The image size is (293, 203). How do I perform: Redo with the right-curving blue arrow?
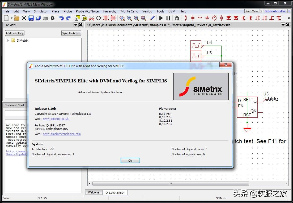point(69,18)
